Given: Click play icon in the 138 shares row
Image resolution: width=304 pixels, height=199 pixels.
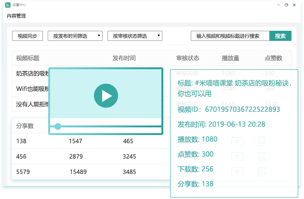Looking at the screenshot, I should coord(237,141).
